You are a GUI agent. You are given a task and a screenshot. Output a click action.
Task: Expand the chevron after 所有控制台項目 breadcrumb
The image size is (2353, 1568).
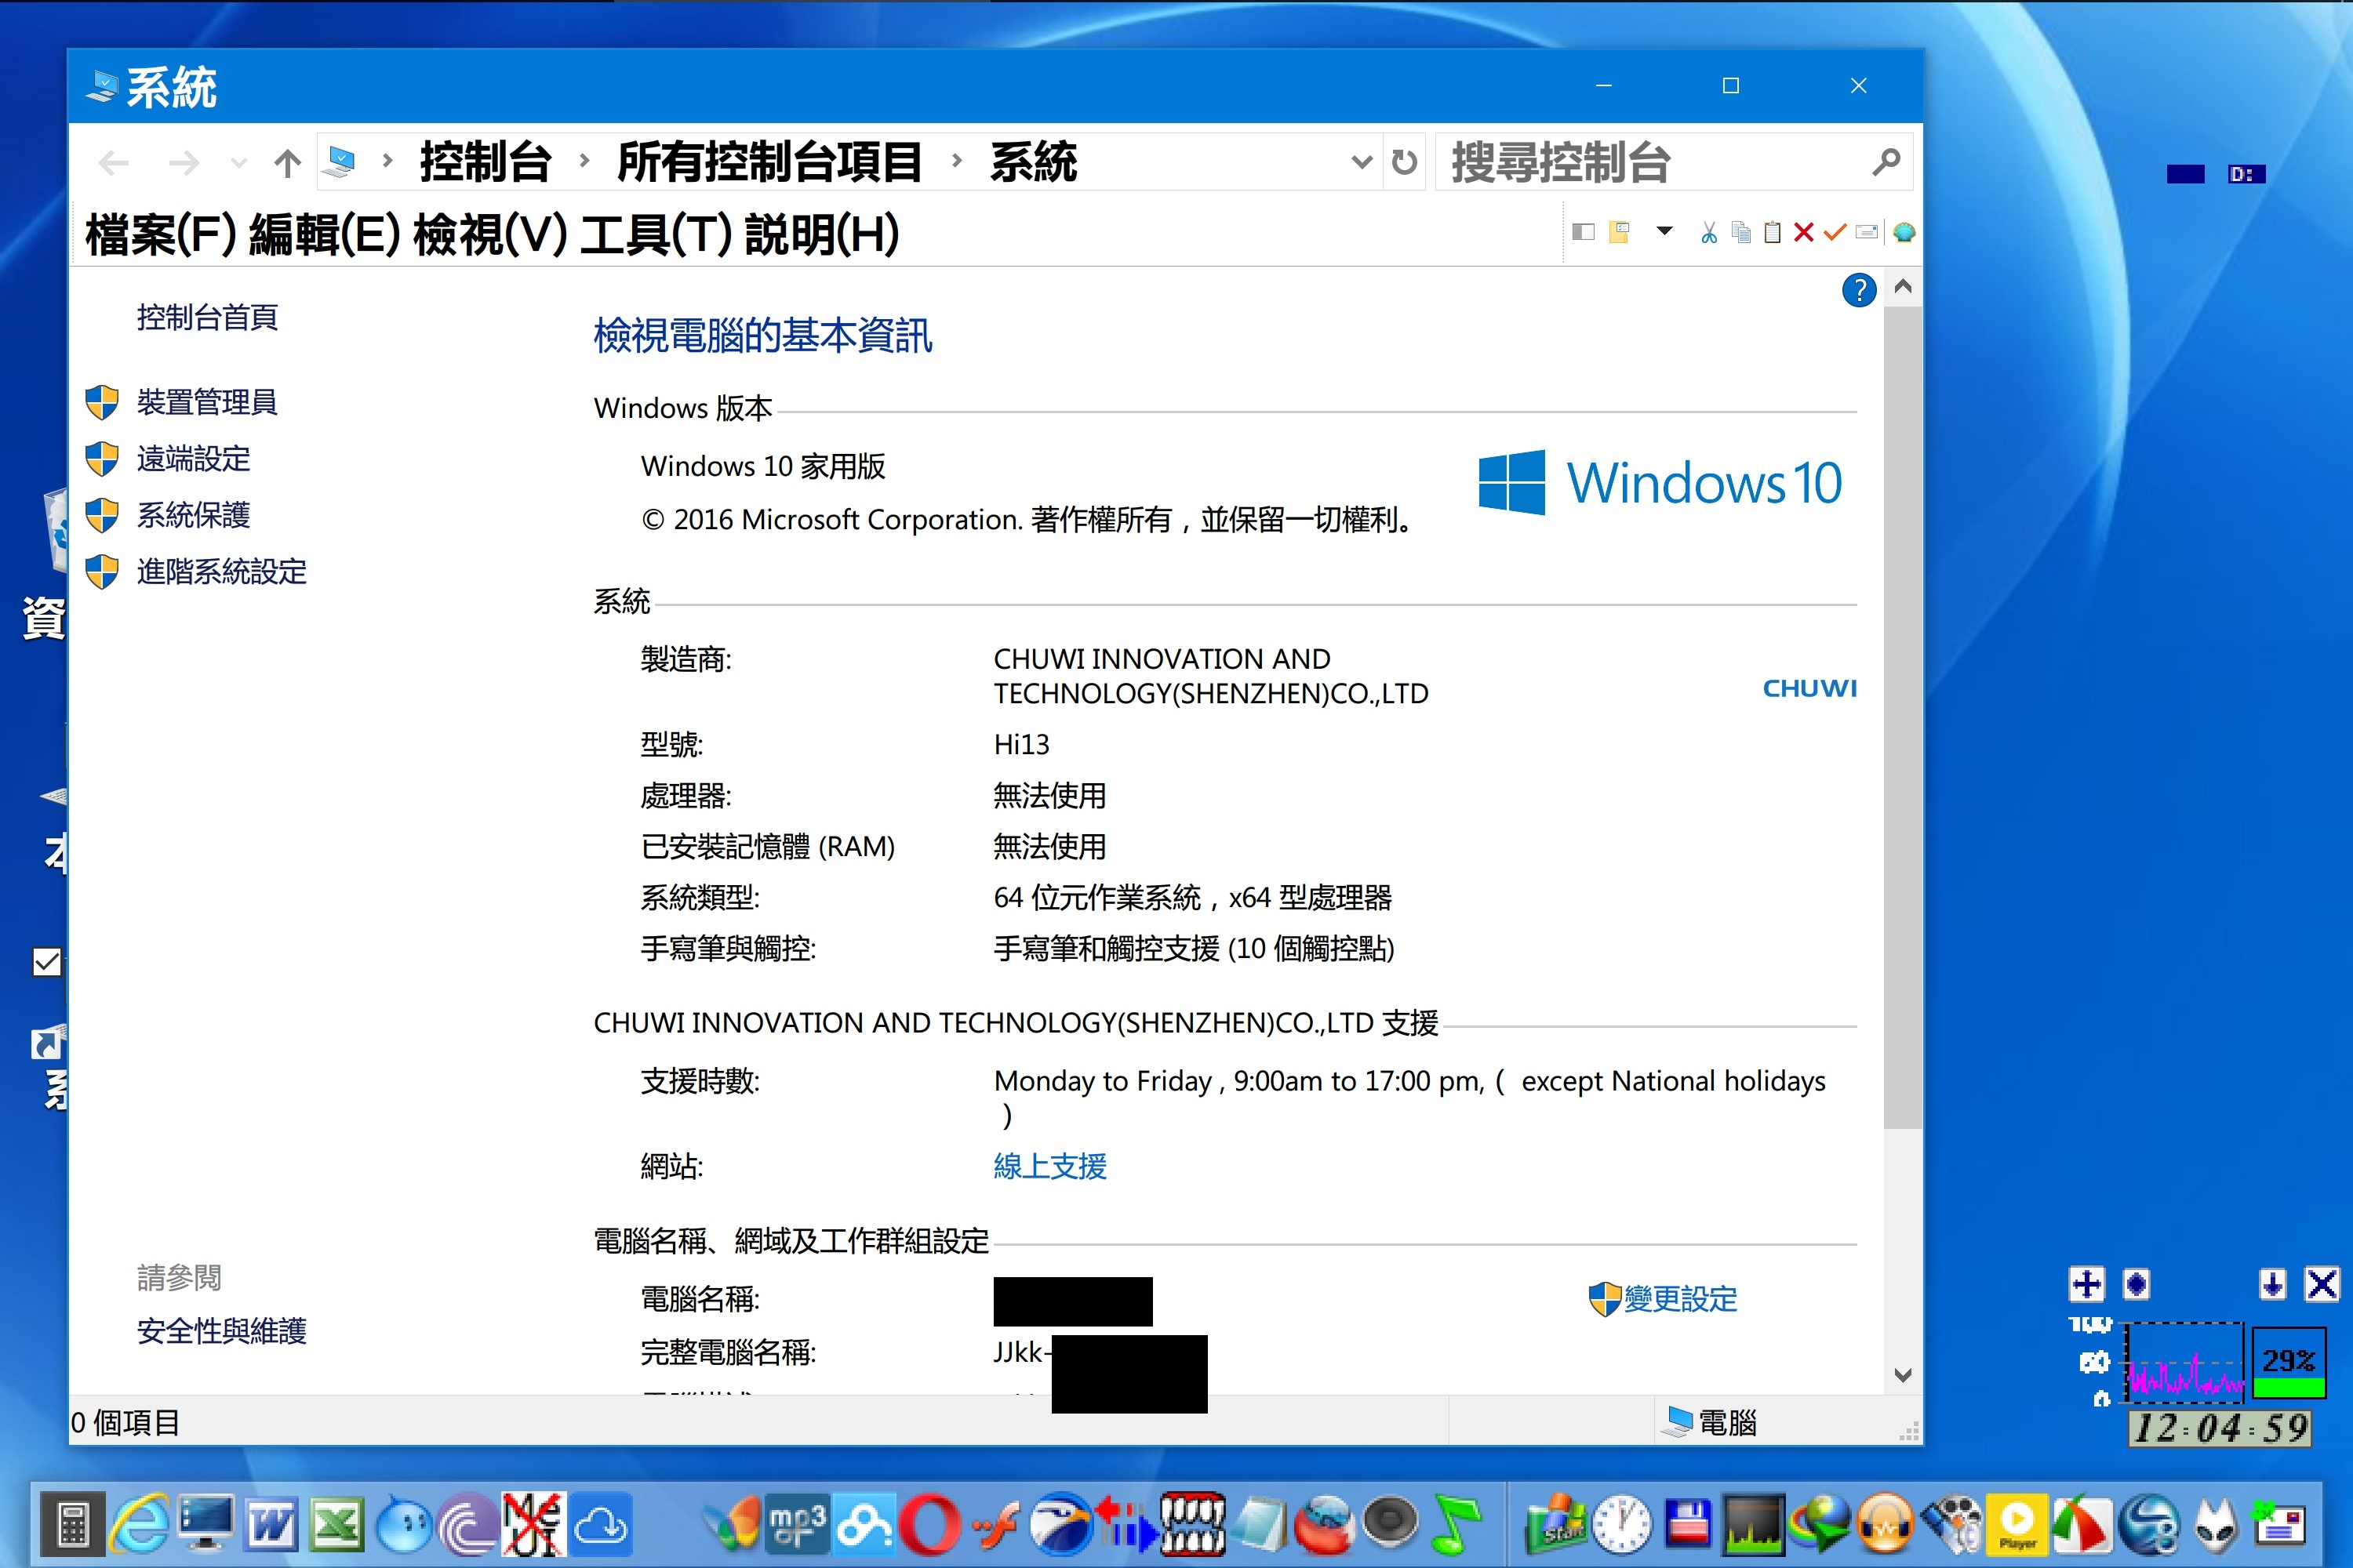956,160
